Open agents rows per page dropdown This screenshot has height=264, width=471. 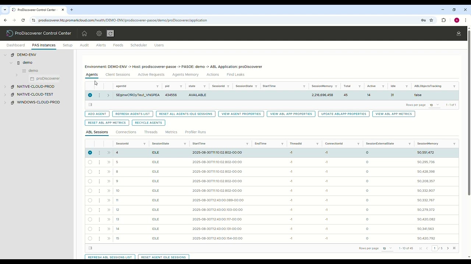pyautogui.click(x=435, y=105)
